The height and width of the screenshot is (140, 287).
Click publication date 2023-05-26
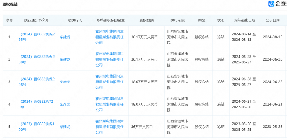(x=273, y=127)
